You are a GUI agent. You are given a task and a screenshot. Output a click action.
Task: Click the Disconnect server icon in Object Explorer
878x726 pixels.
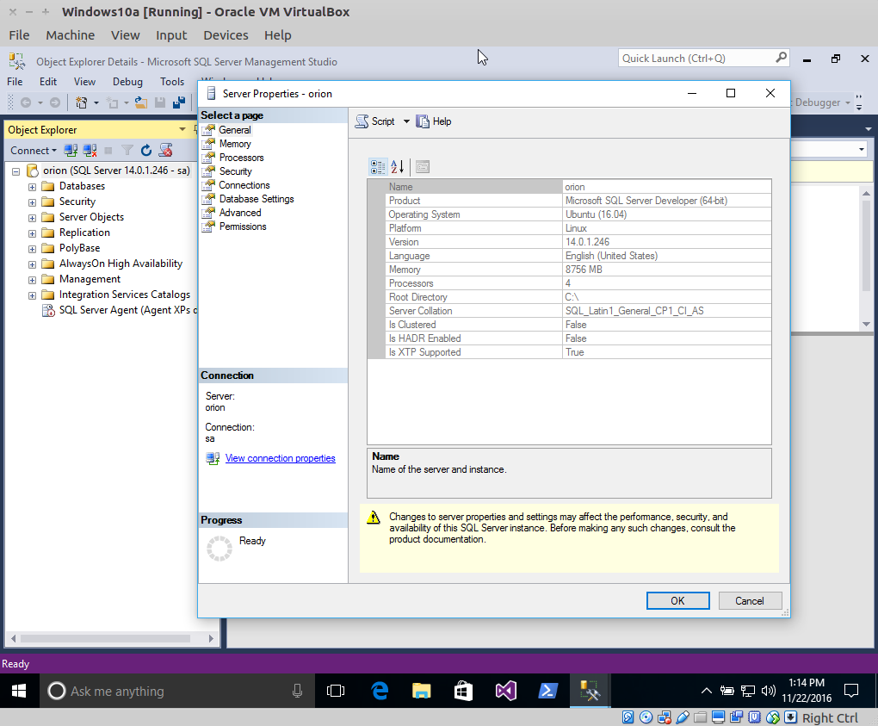click(x=90, y=150)
